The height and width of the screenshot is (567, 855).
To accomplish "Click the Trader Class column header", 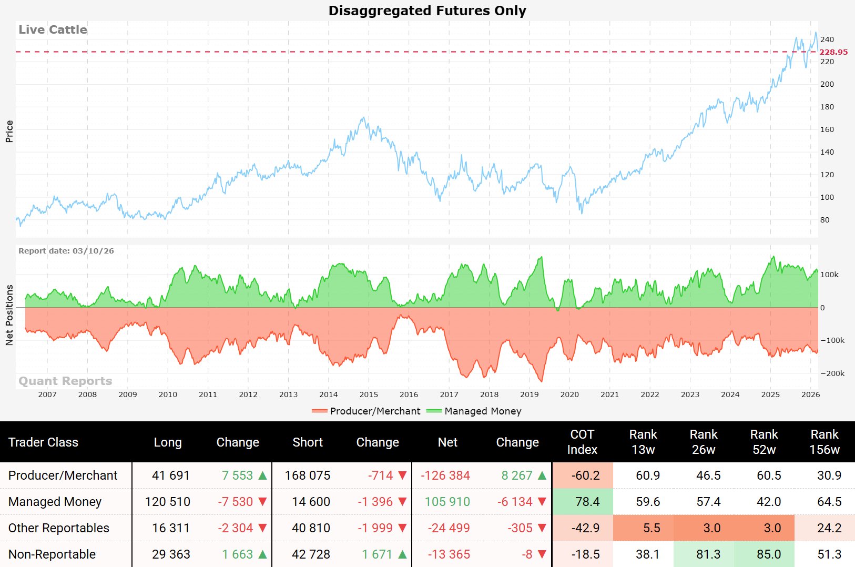I will coord(43,442).
